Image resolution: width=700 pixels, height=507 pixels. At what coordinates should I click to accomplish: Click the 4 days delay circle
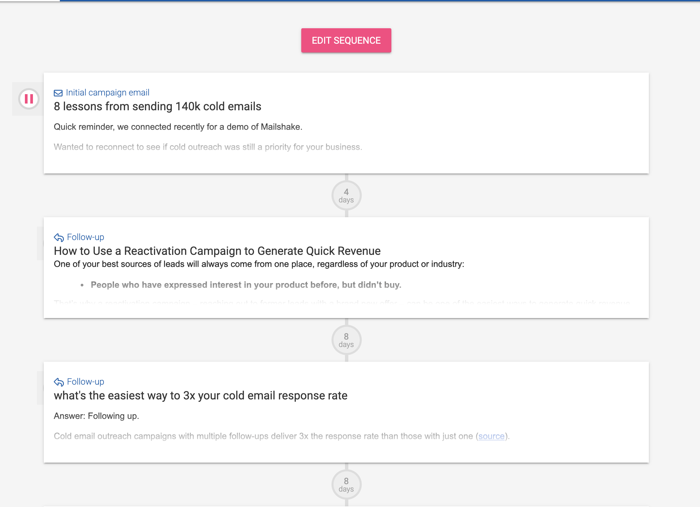346,196
